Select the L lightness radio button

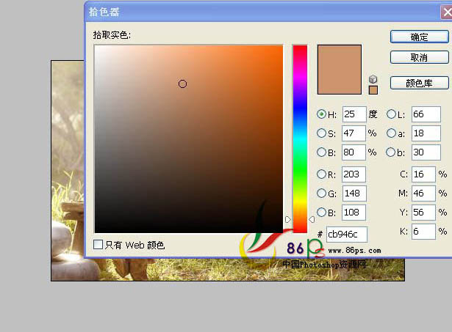pos(390,114)
